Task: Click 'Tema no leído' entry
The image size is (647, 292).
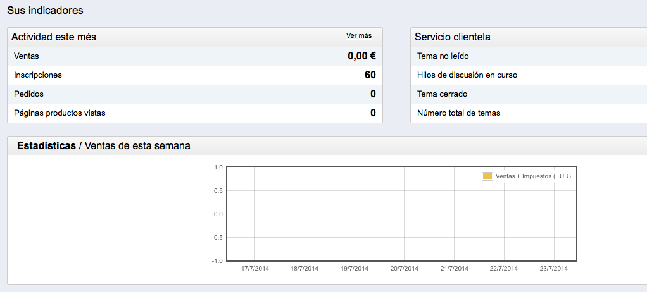Action: [443, 56]
